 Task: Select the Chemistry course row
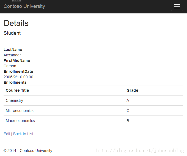[x=93, y=100]
